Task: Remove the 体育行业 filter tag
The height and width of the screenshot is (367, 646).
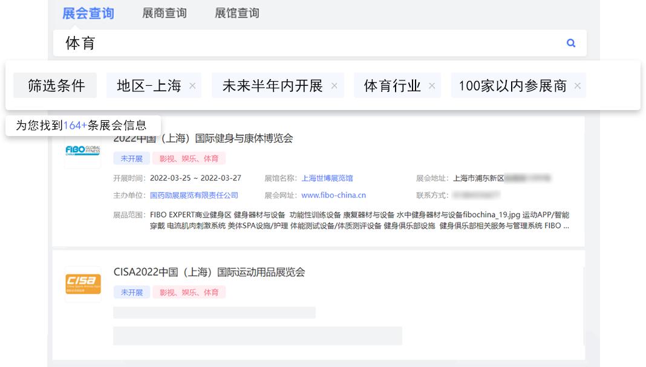Action: (x=431, y=85)
